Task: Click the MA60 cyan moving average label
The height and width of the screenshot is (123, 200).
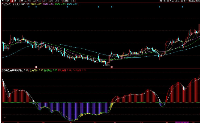Action: coord(72,4)
